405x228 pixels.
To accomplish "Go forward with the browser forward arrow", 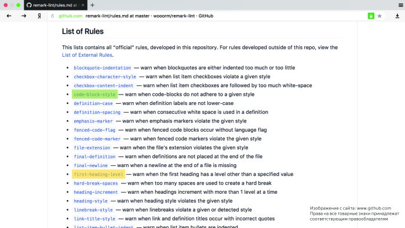I will pos(24,16).
